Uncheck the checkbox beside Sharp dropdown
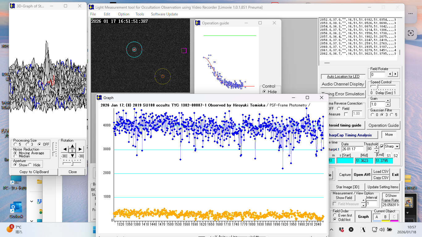Viewport: 422px width, 237px height. click(x=382, y=146)
